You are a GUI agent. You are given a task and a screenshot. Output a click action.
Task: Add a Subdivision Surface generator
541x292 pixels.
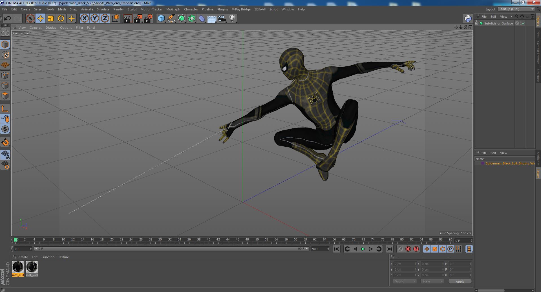(182, 19)
